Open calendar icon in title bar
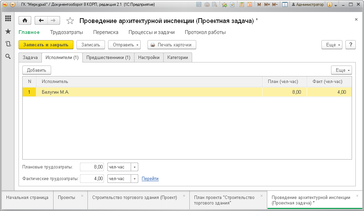This screenshot has height=211, width=364. [x=249, y=4]
